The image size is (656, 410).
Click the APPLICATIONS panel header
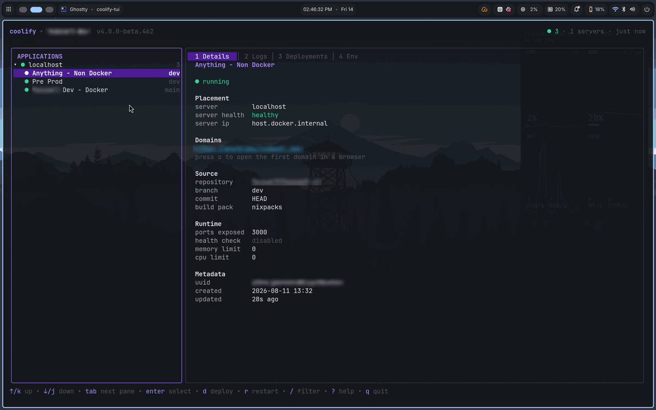click(40, 56)
